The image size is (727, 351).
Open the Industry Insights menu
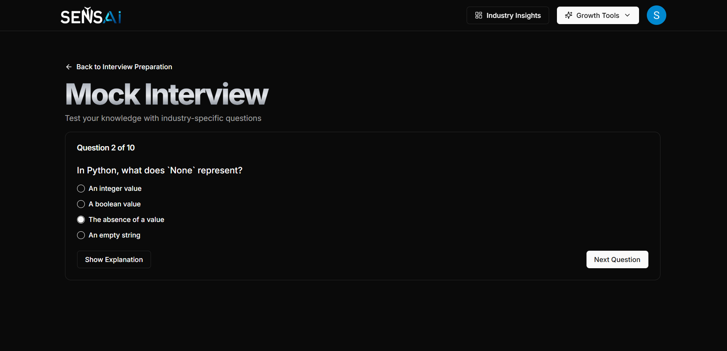[507, 15]
